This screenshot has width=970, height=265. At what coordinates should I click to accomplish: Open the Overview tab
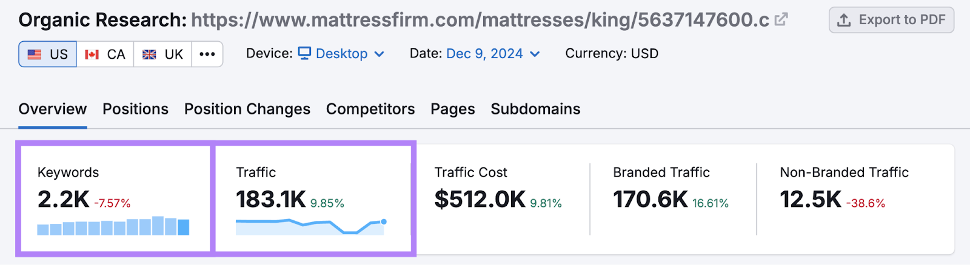[x=53, y=109]
